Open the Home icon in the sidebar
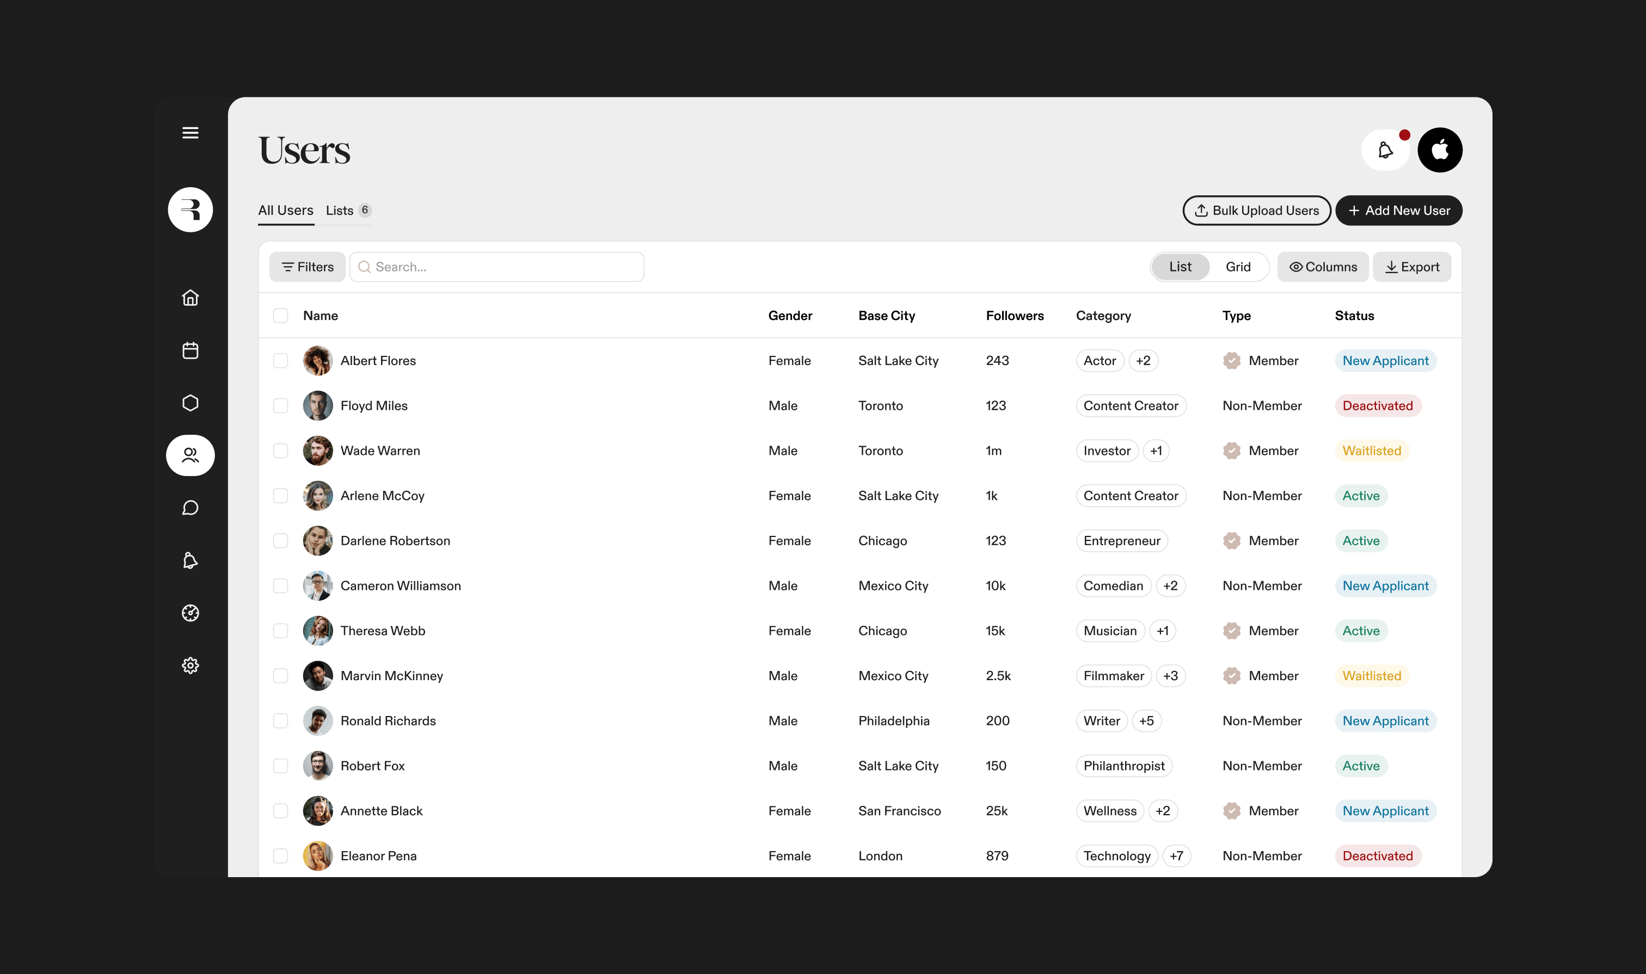The image size is (1646, 974). (x=191, y=298)
